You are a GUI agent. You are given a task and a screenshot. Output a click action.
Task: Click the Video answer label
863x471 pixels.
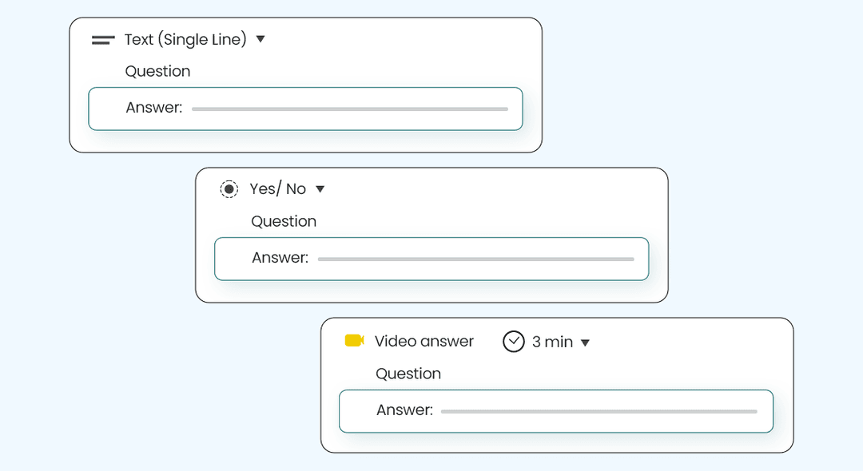(424, 342)
